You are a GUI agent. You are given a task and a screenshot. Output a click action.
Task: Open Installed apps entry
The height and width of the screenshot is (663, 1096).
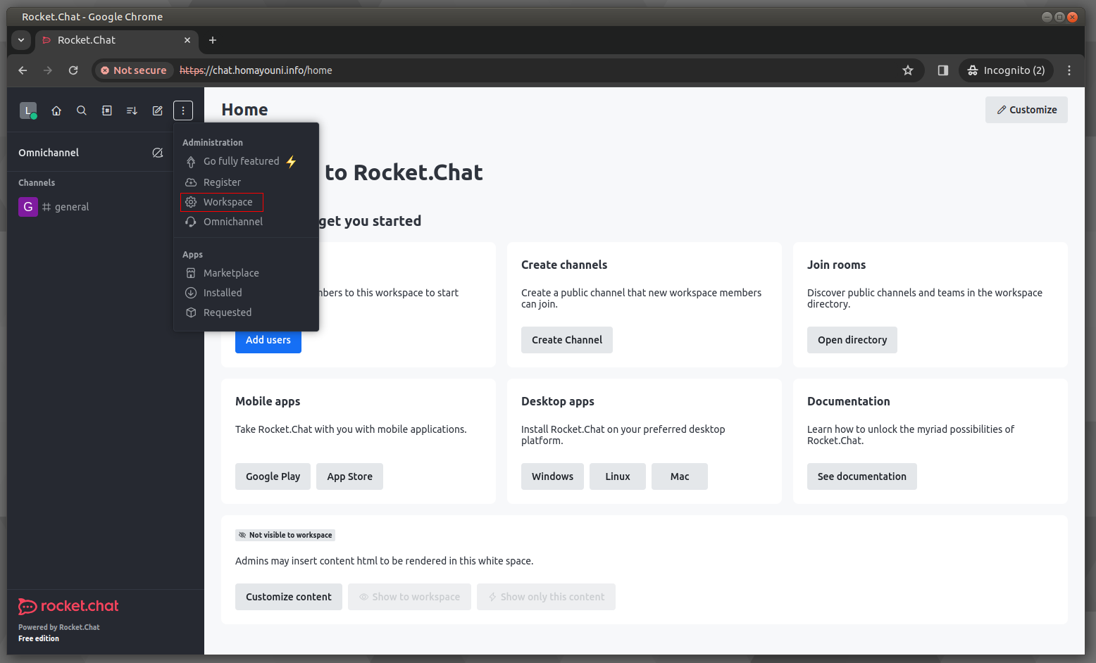pyautogui.click(x=246, y=293)
